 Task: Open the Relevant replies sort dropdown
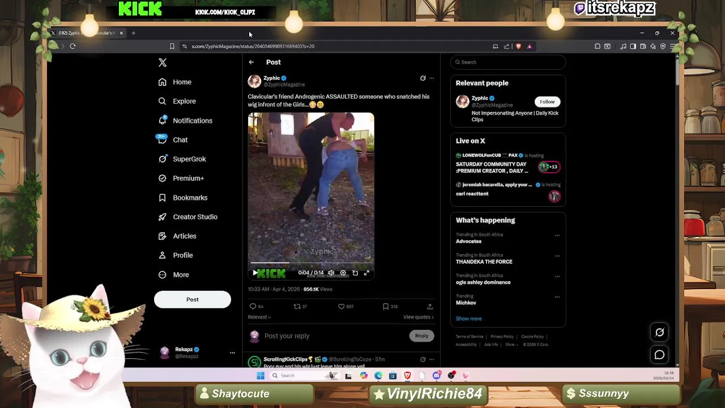(x=259, y=317)
